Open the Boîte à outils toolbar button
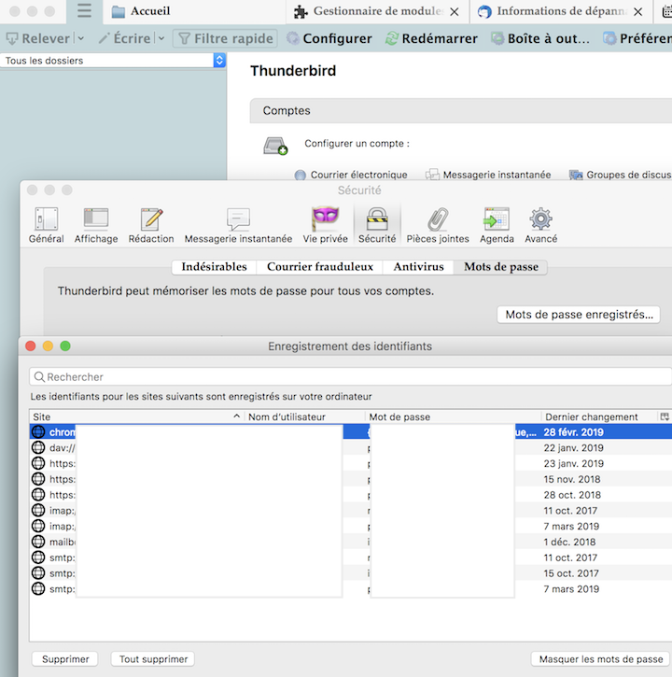 pos(539,38)
